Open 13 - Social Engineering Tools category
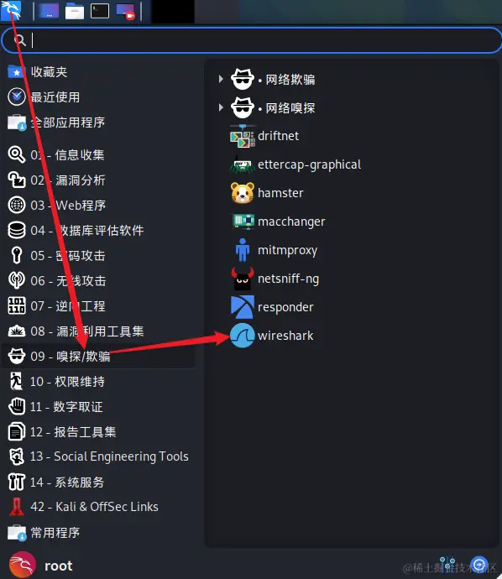This screenshot has width=502, height=579. click(98, 456)
